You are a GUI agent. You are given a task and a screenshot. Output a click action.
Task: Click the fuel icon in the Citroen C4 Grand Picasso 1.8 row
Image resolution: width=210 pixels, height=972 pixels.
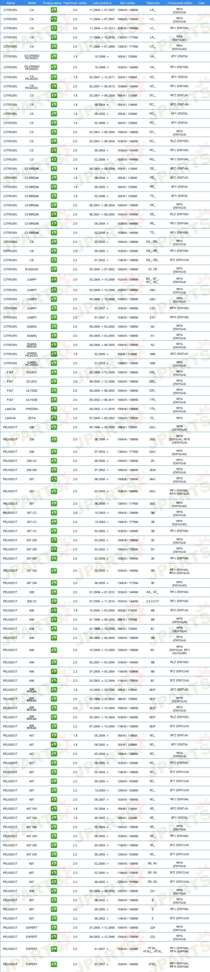click(54, 56)
